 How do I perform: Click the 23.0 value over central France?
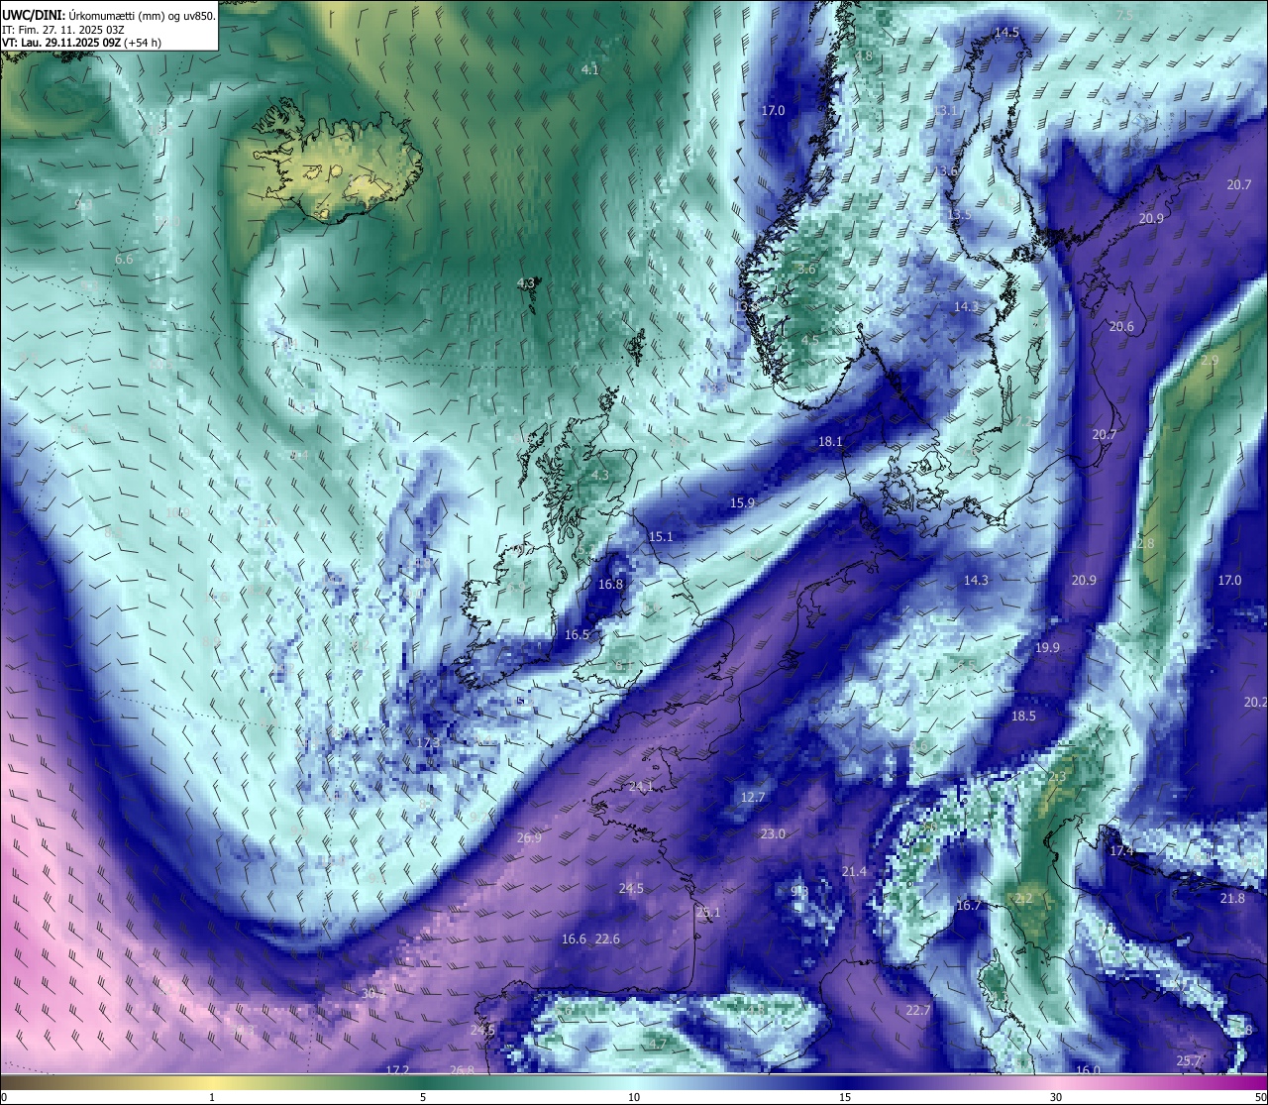tap(773, 834)
